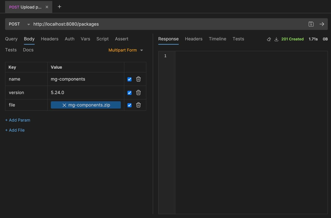Viewport: 331px width, 218px height.
Task: Open a new request tab with the plus icon
Action: pyautogui.click(x=59, y=7)
